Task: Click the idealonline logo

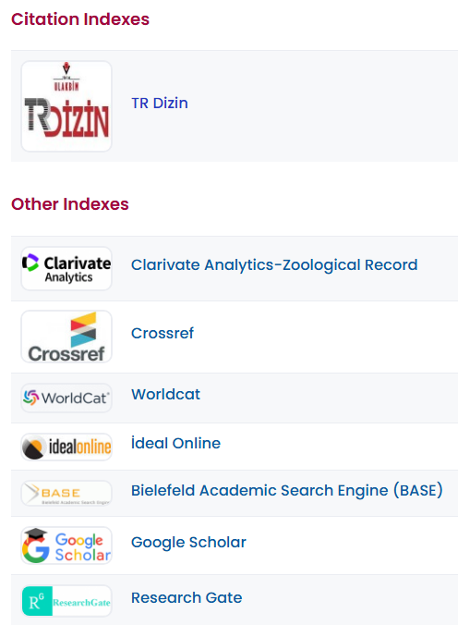Action: tap(66, 447)
